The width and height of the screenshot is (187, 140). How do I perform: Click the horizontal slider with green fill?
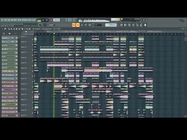tap(60, 25)
